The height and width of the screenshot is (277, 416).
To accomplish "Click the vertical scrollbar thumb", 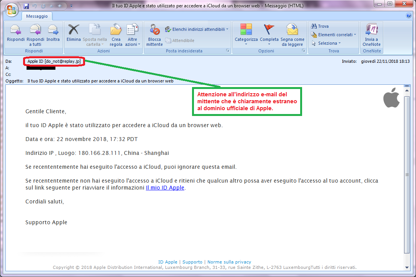I will [407, 175].
